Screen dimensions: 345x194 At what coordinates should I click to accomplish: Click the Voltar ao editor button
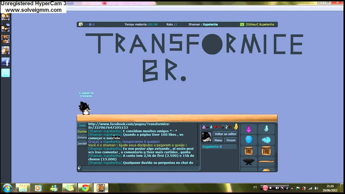click(225, 134)
